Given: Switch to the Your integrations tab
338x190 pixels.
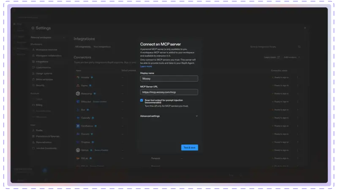Looking at the screenshot, I should point(102,47).
